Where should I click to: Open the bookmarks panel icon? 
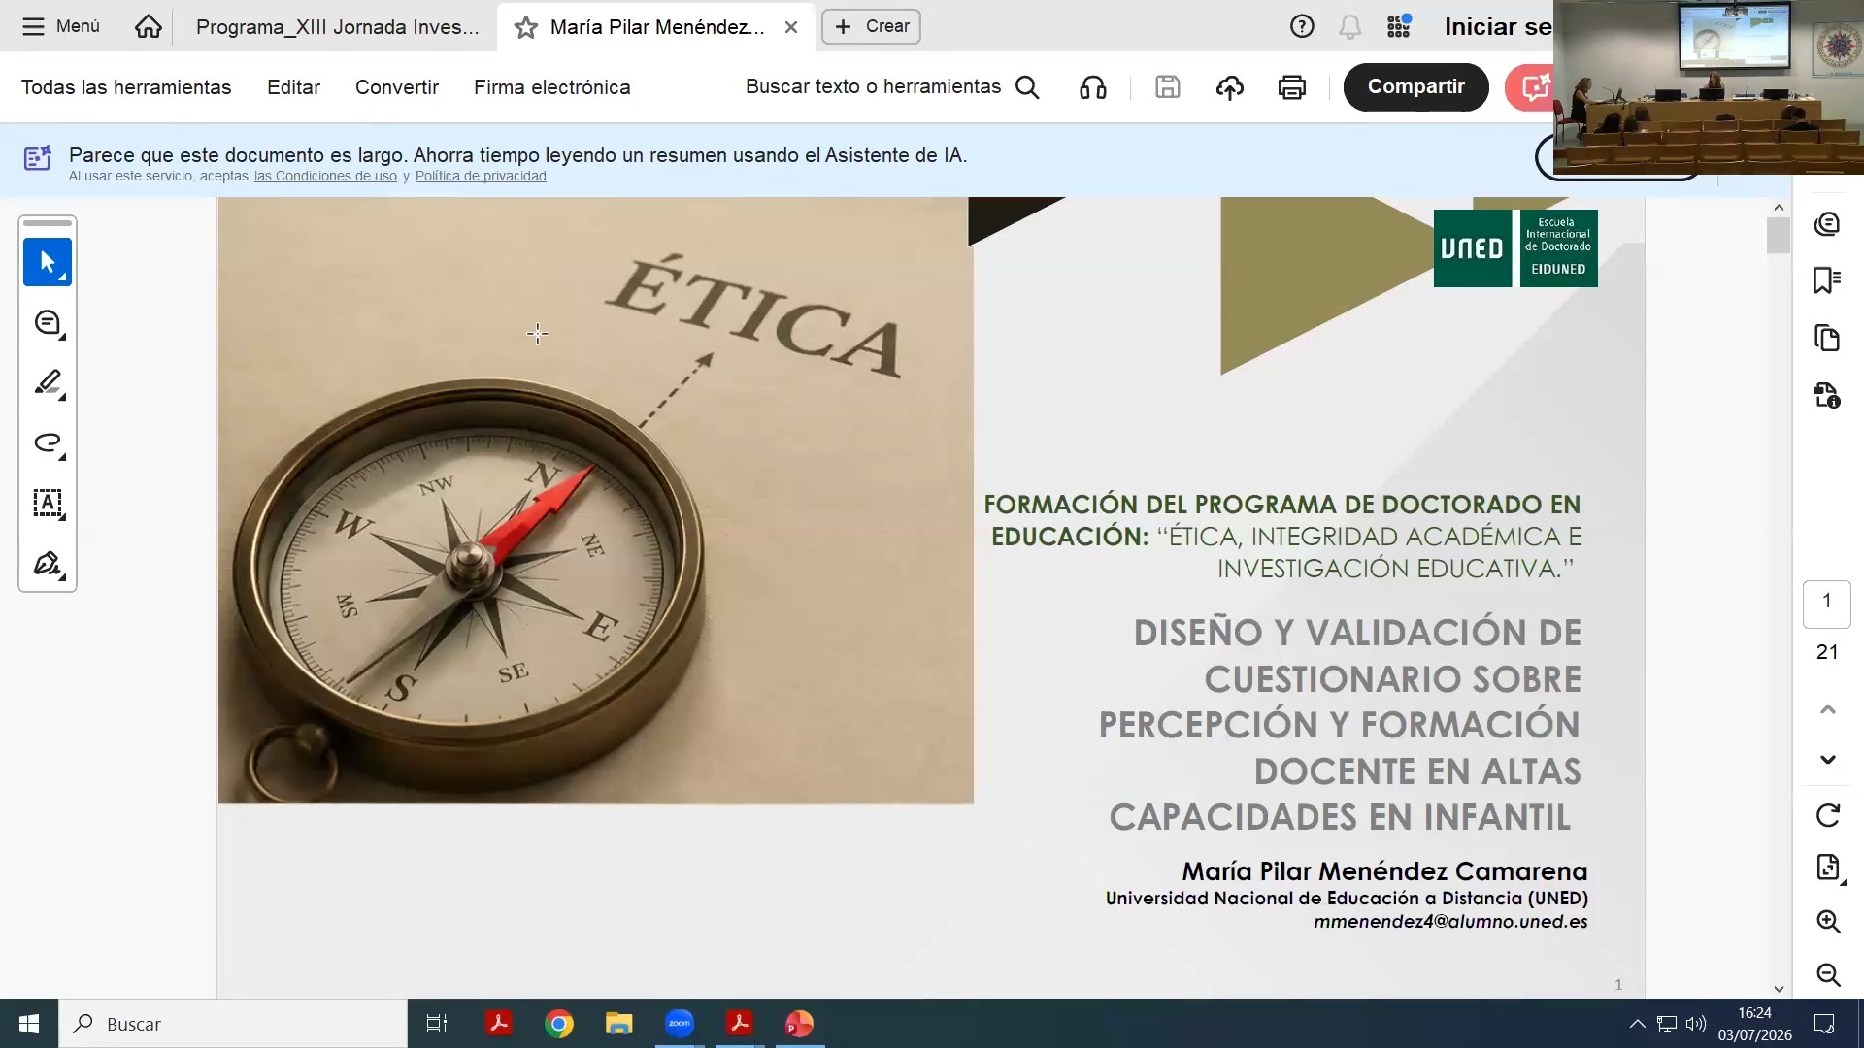pos(1827,280)
